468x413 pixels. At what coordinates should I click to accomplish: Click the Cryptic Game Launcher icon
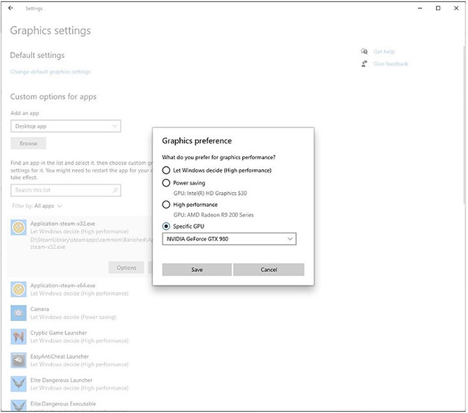tap(19, 337)
